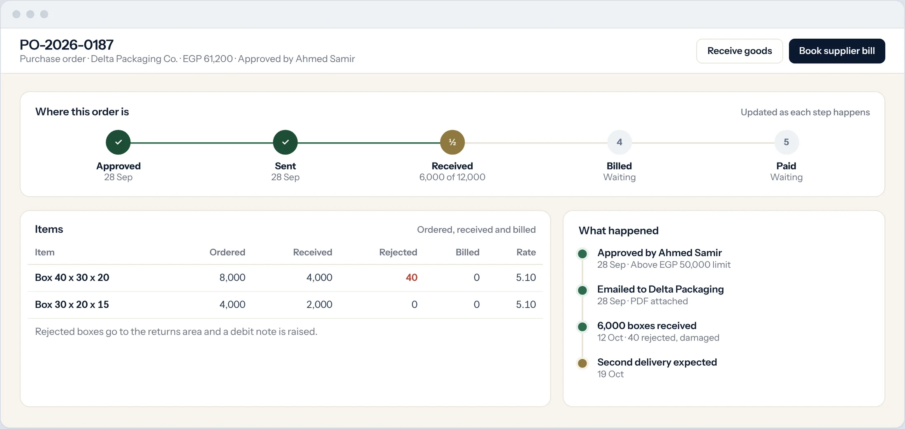Click the purchase order subtitle with Delta Packaging Co.
905x429 pixels.
(187, 59)
